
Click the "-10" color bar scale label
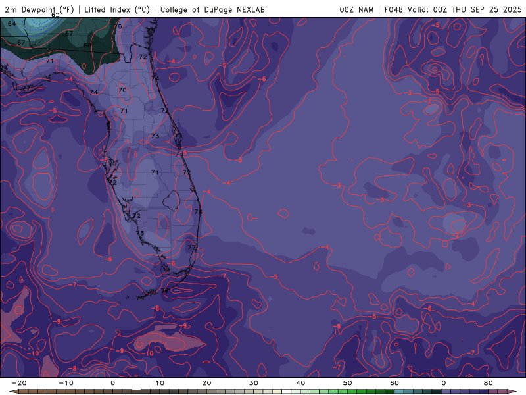(66, 383)
